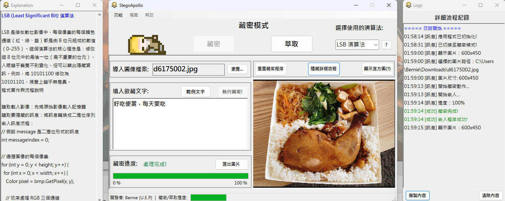Click the Logs window title icon
This screenshot has width=505, height=201.
pos(409,5)
